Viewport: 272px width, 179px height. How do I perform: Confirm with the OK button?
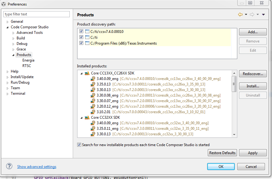pos(221,166)
